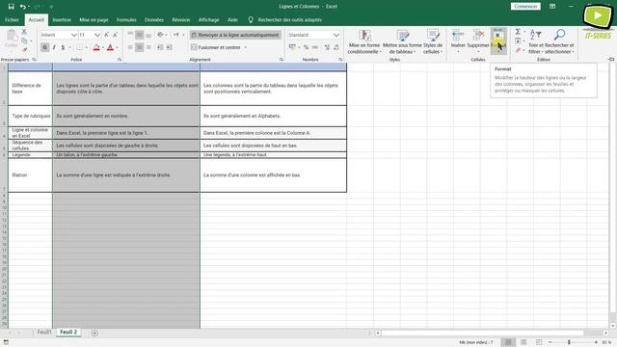Click the AutoSum sigma icon
This screenshot has width=617, height=347.
point(518,32)
